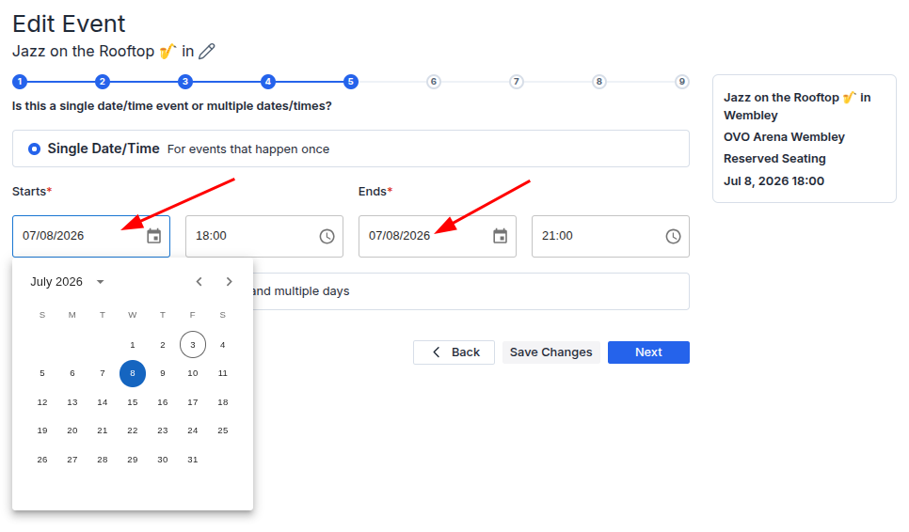Jump to step 7 in progress bar
909x532 pixels.
(x=517, y=82)
